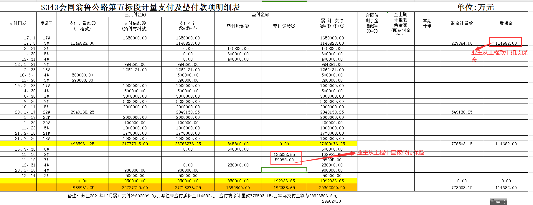Click the keyboard icon on the language bar
This screenshot has height=205, width=533.
tap(498, 202)
